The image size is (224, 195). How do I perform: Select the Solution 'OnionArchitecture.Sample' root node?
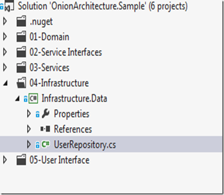pyautogui.click(x=102, y=6)
